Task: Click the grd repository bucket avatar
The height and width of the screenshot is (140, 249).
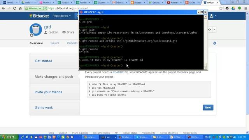Action: click(x=36, y=30)
